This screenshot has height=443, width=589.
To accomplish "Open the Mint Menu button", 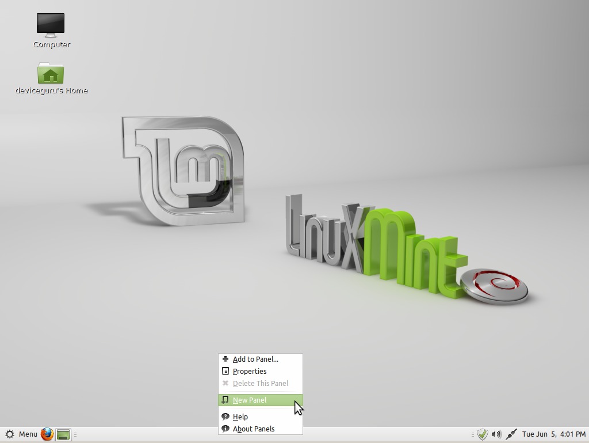I will 21,434.
